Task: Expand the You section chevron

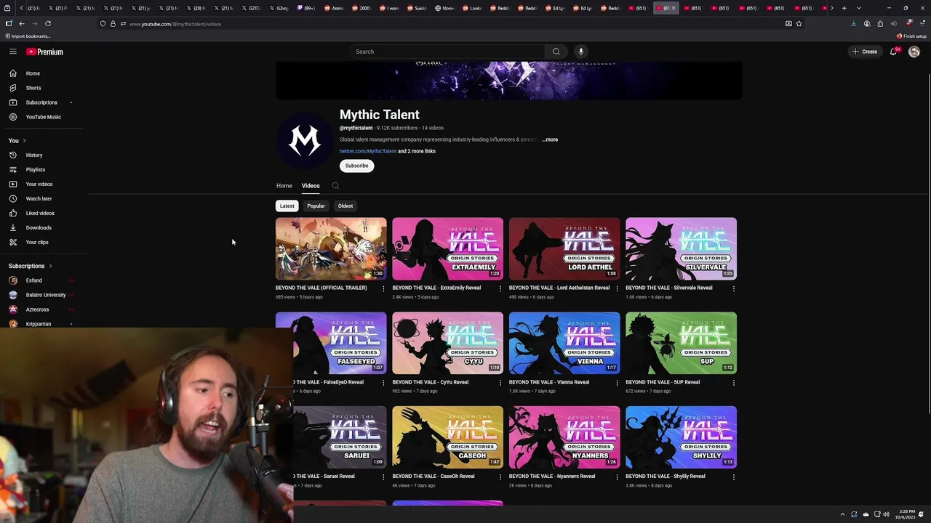Action: coord(24,140)
